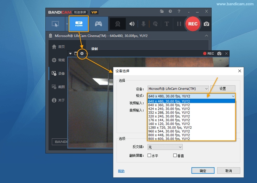Collapse the 格式 format dropdown
The width and height of the screenshot is (257, 183).
click(233, 96)
